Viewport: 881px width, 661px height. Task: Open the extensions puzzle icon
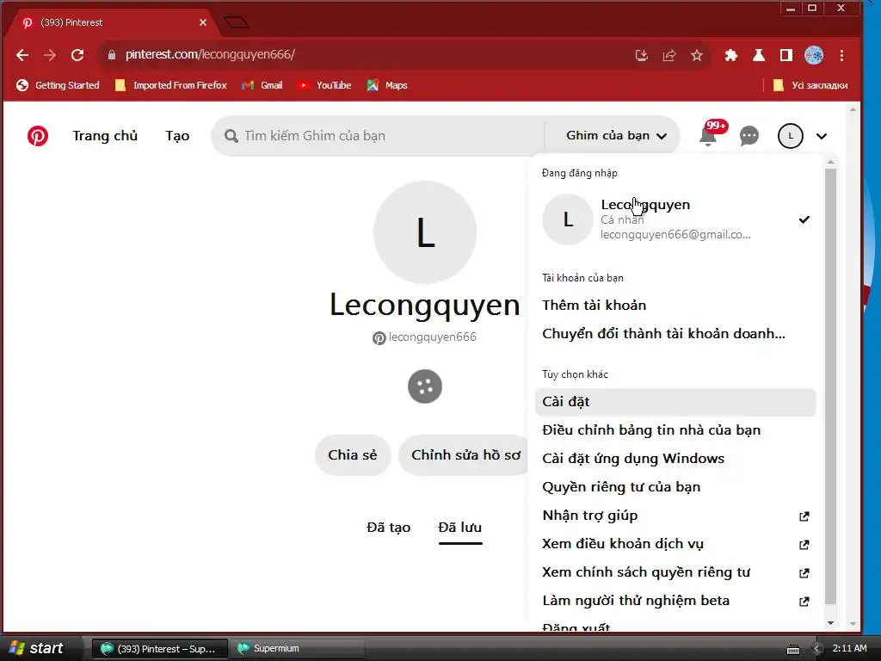point(731,55)
